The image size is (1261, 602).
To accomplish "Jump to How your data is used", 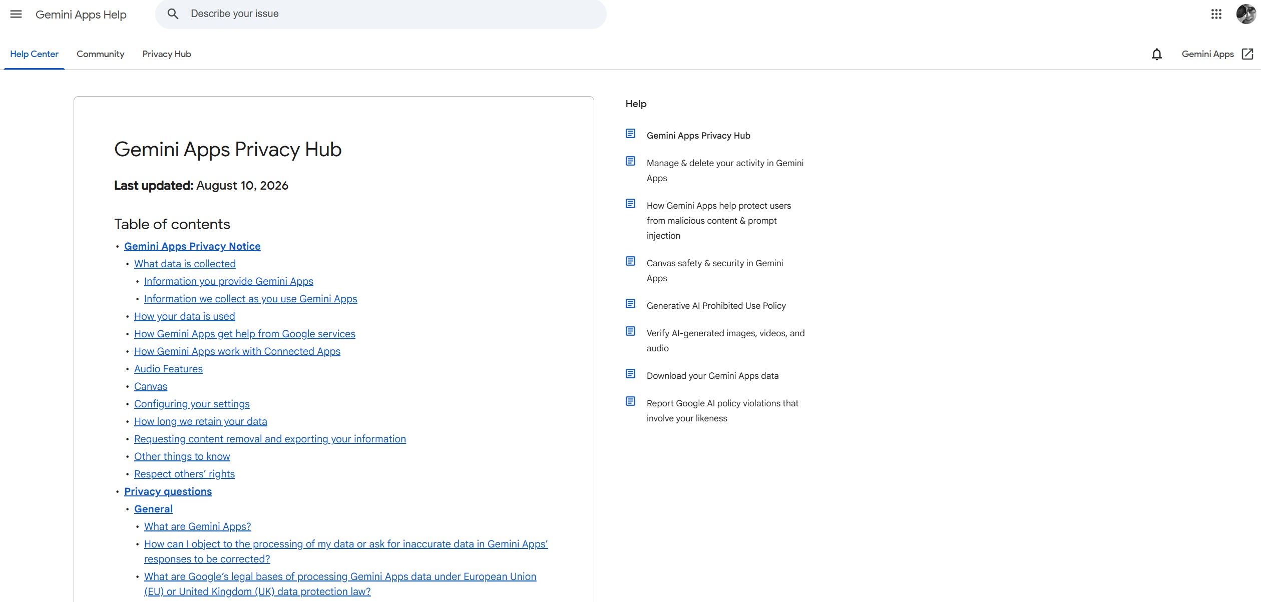I will [185, 316].
